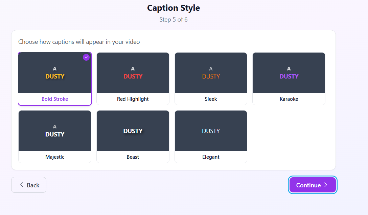Click the Beast label text
This screenshot has width=368, height=215.
[133, 157]
